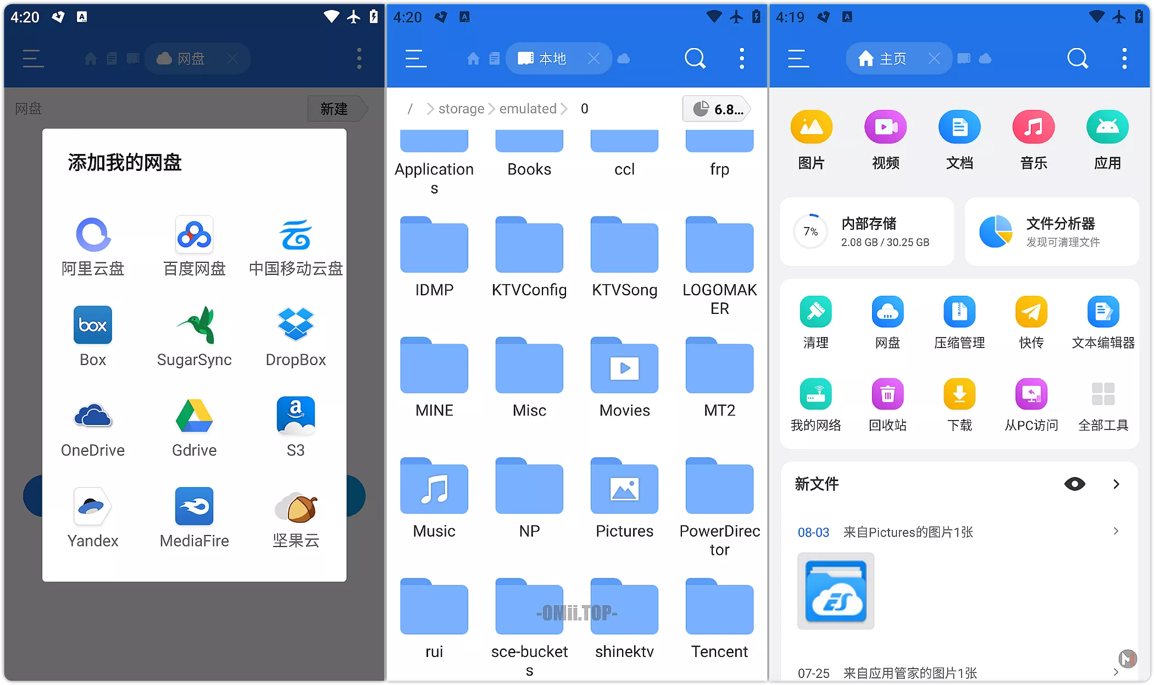This screenshot has width=1154, height=685.
Task: Open 从PC访问 tool
Action: coord(1031,405)
